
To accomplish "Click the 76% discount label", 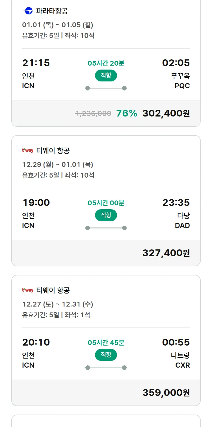I will coord(127,113).
